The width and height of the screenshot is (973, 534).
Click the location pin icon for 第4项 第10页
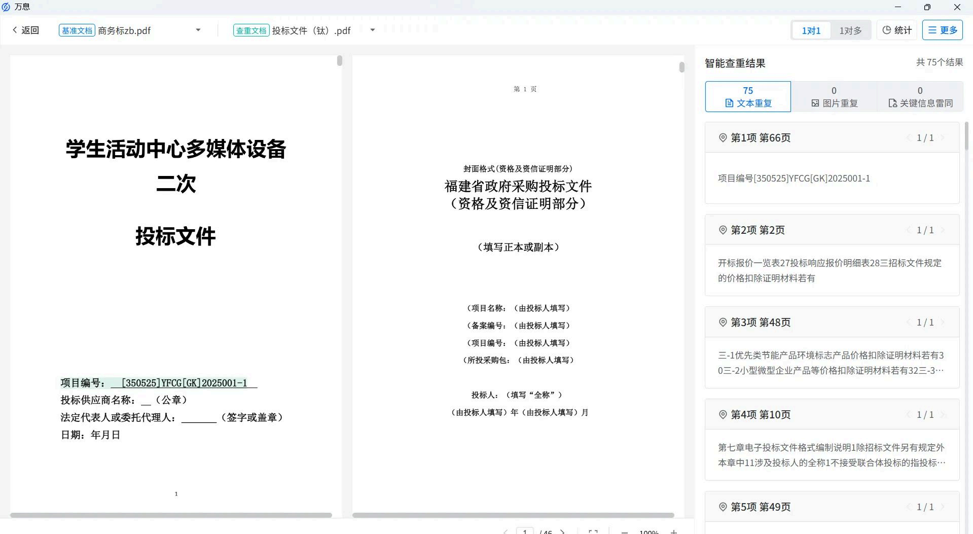point(723,415)
